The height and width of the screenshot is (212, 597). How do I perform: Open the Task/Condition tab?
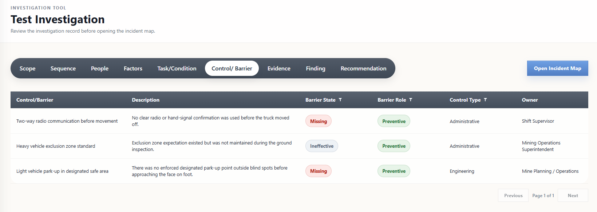(177, 68)
